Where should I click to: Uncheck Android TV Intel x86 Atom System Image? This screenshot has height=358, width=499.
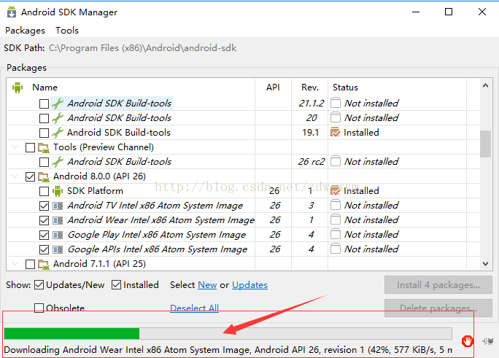[44, 206]
